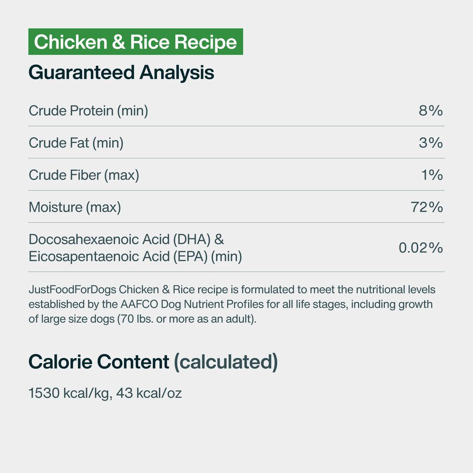The height and width of the screenshot is (473, 473).
Task: Select the Calorie Content heading
Action: 99,362
